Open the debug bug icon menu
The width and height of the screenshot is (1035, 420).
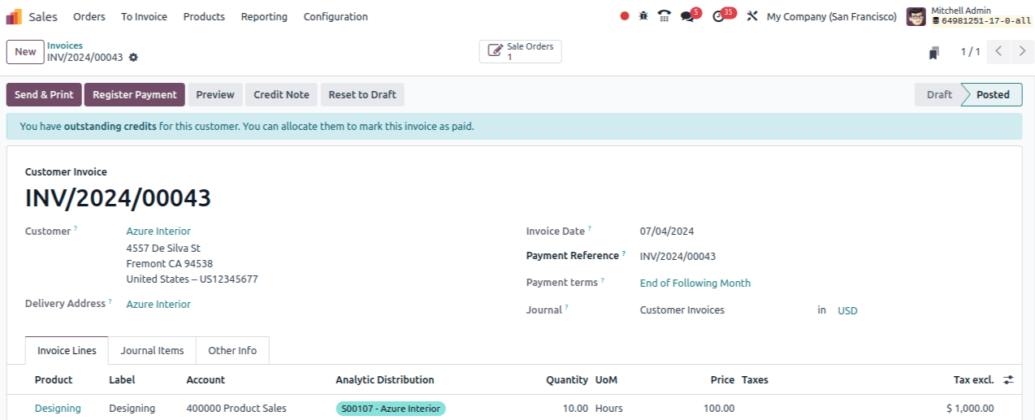pyautogui.click(x=643, y=16)
